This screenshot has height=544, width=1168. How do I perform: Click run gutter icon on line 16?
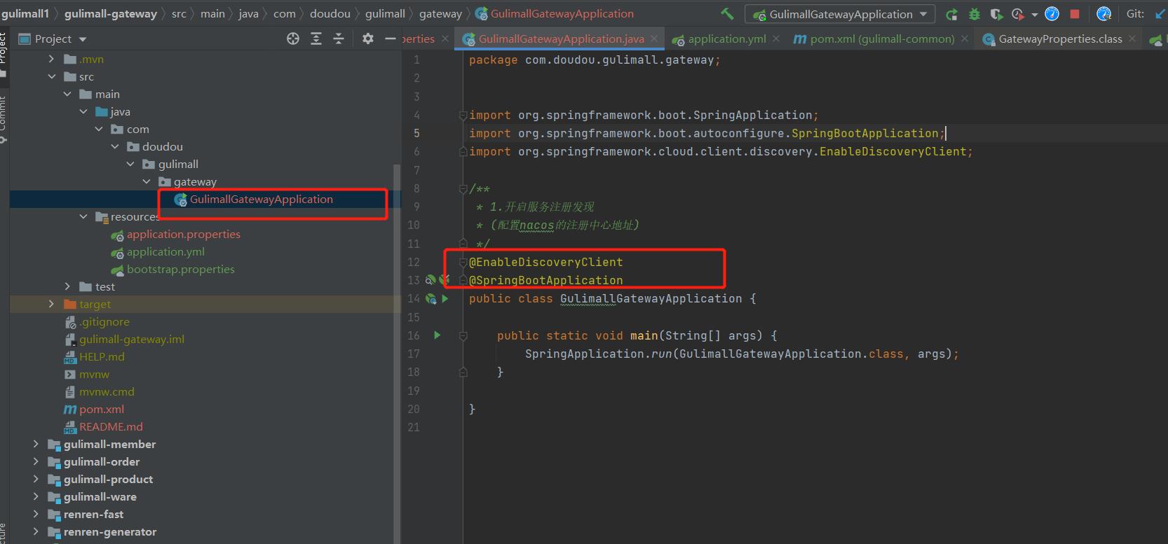click(437, 335)
